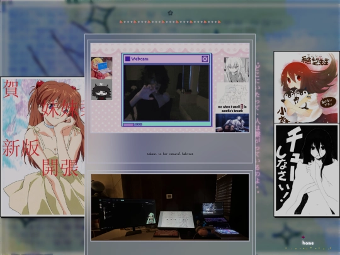Click the Webcam window title text
The image size is (340, 255).
[140, 59]
